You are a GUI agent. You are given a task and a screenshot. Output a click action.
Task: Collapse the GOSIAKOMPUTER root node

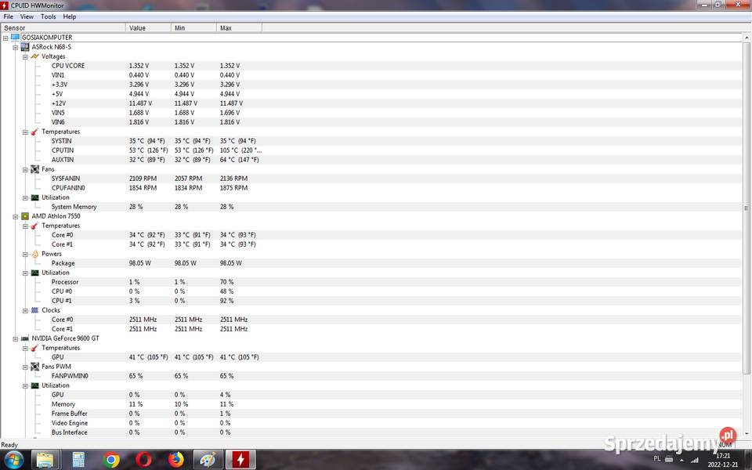tap(5, 38)
